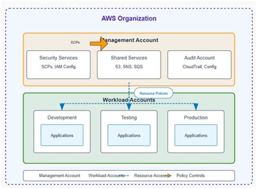This screenshot has height=189, width=257.
Task: Click Policy Controls legend entry
Action: tap(191, 175)
